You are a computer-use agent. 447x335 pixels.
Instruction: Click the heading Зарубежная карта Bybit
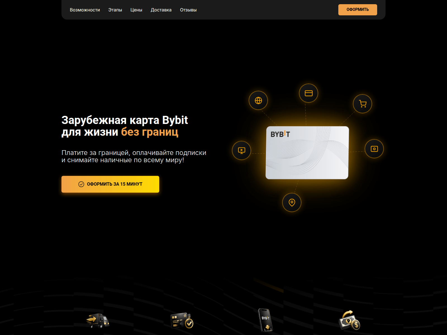[x=125, y=120]
